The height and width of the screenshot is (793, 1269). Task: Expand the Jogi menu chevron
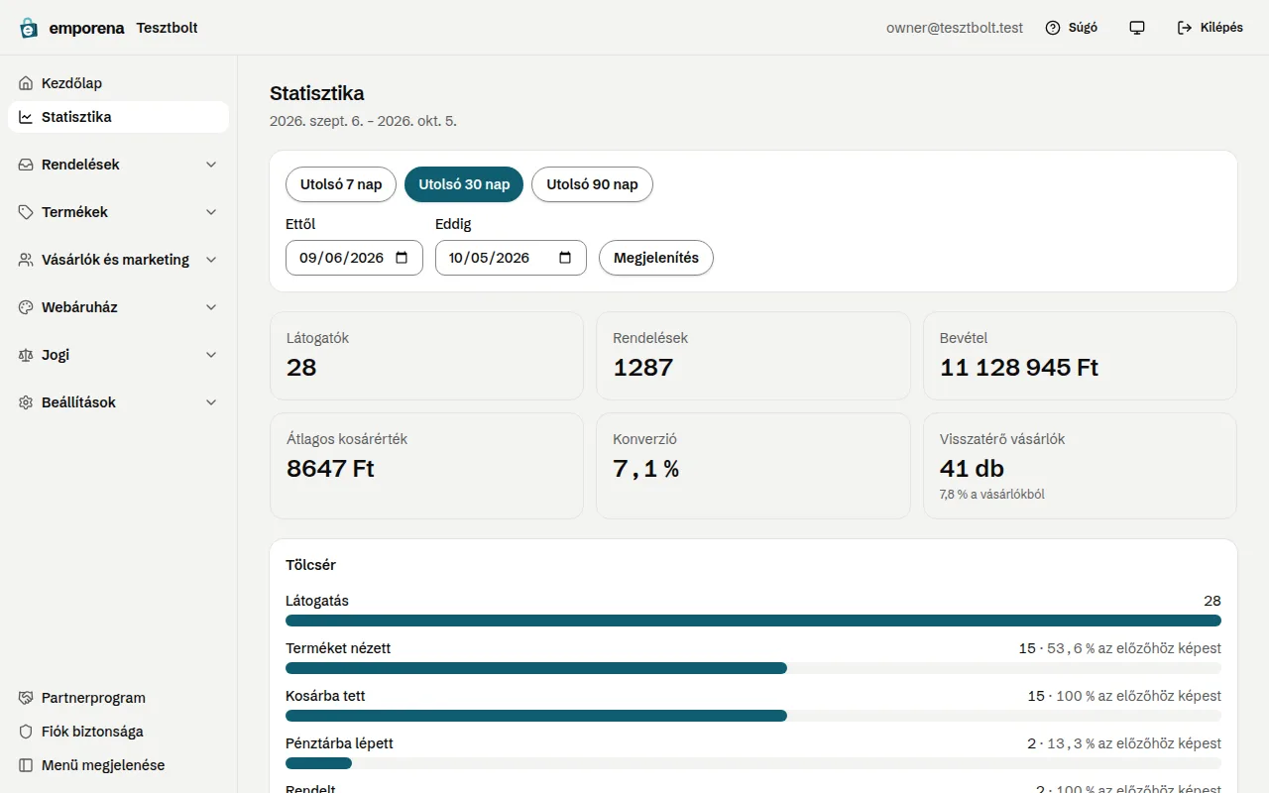211,355
